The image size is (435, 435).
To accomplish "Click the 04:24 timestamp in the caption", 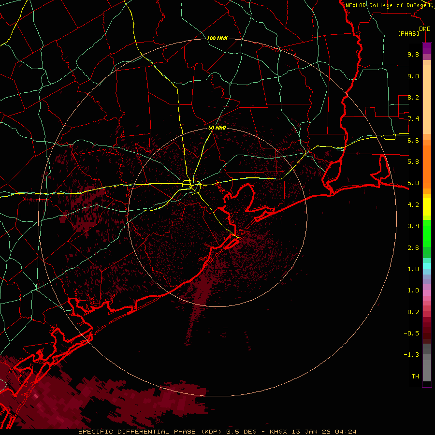I will 346,432.
